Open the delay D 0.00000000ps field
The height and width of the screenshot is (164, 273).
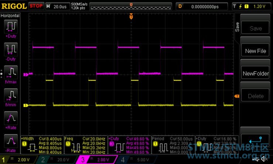[x=202, y=7]
